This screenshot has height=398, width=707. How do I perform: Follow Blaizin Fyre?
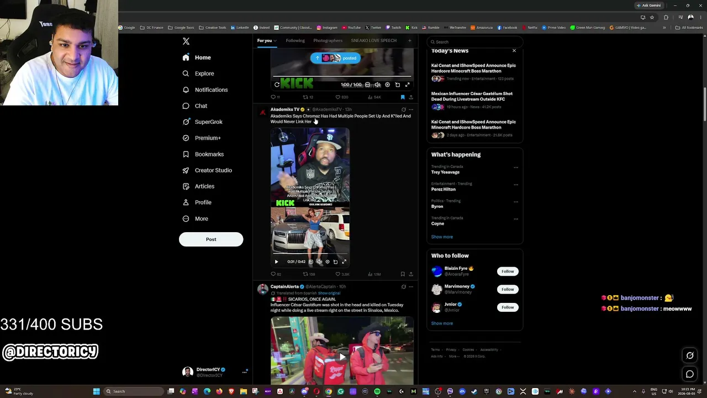click(x=508, y=271)
